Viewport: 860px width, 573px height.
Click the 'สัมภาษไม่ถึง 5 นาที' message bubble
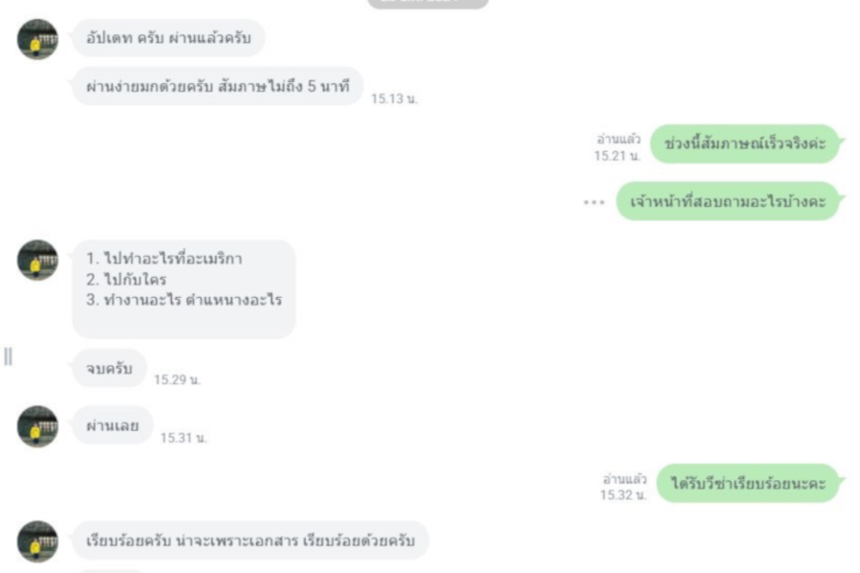(218, 86)
